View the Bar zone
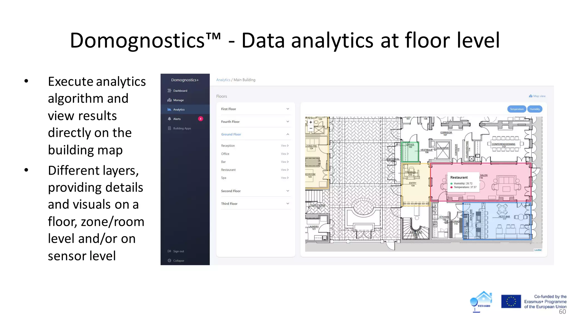This screenshot has width=570, height=320. point(285,162)
